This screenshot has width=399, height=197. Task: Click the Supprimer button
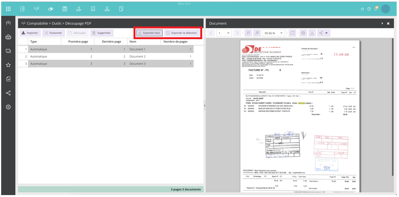(102, 33)
